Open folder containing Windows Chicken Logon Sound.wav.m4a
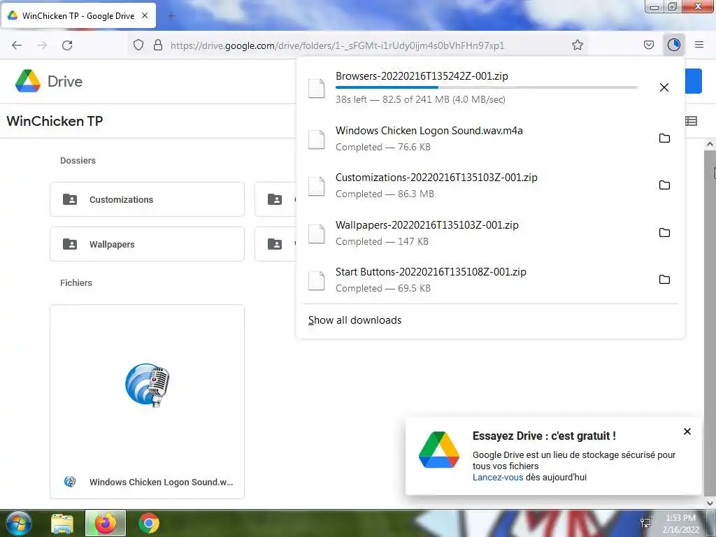The width and height of the screenshot is (716, 537). point(664,138)
